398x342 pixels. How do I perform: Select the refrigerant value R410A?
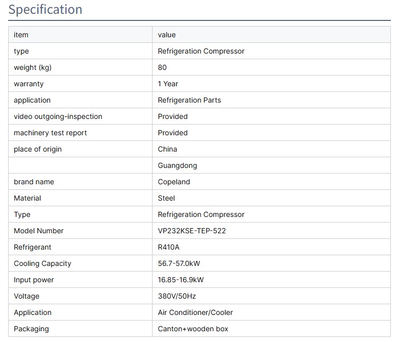169,247
